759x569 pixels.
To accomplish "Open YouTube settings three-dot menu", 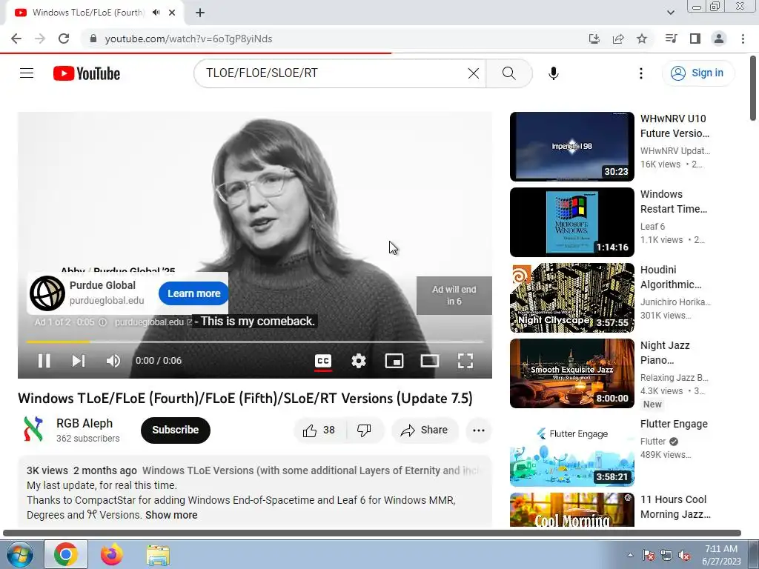I will 641,73.
